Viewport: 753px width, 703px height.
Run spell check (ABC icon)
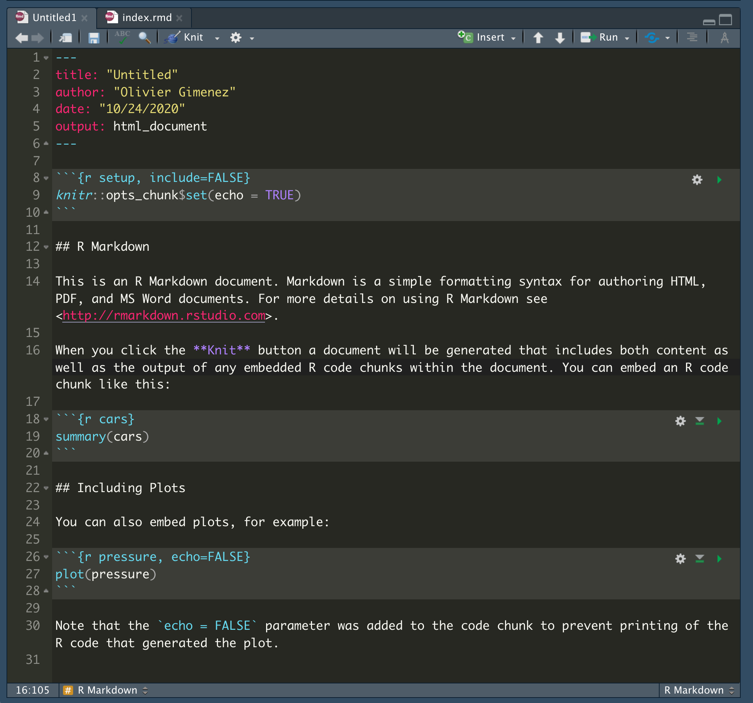pyautogui.click(x=122, y=37)
